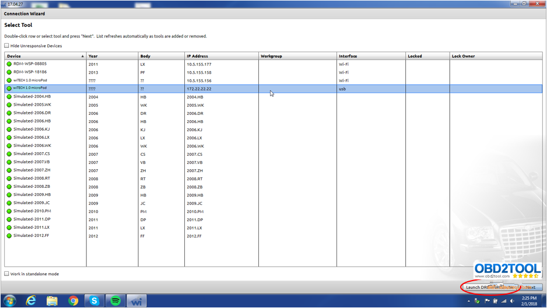Check Work in standalone mode
Screen dimensions: 547x308
click(7, 274)
